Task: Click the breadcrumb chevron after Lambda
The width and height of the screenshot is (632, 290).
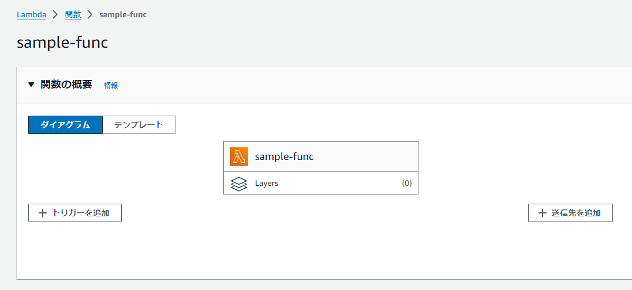Action: coord(55,14)
